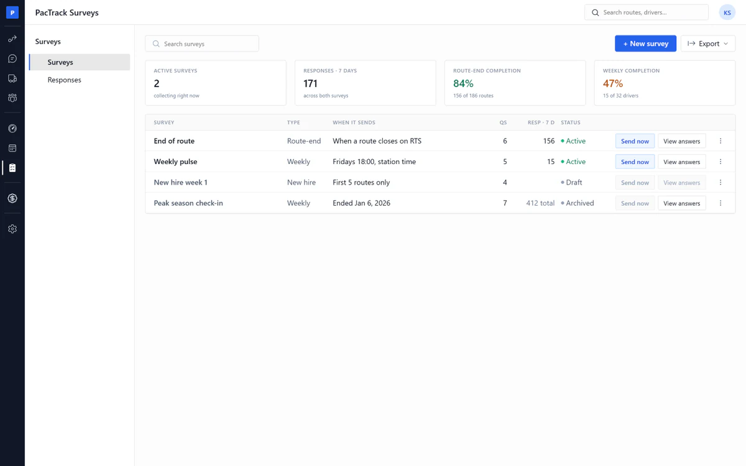This screenshot has height=466, width=746.
Task: Click the Responses 7 Days card
Action: point(366,83)
